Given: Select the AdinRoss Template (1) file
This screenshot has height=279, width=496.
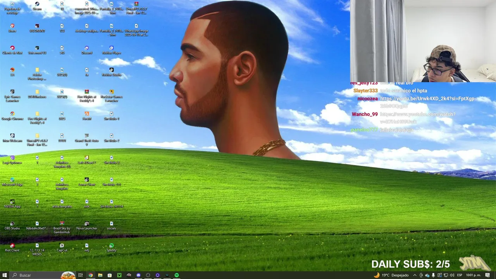Looking at the screenshot, I should tap(62, 162).
